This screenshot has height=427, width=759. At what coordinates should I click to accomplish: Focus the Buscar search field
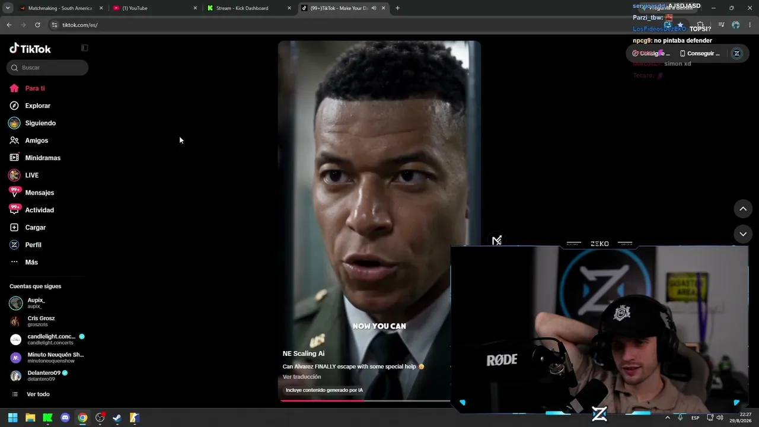47,68
